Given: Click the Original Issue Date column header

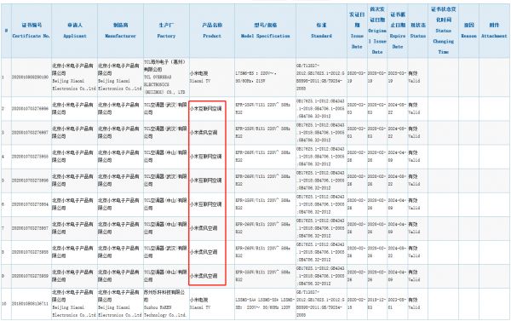Looking at the screenshot, I should click(377, 31).
